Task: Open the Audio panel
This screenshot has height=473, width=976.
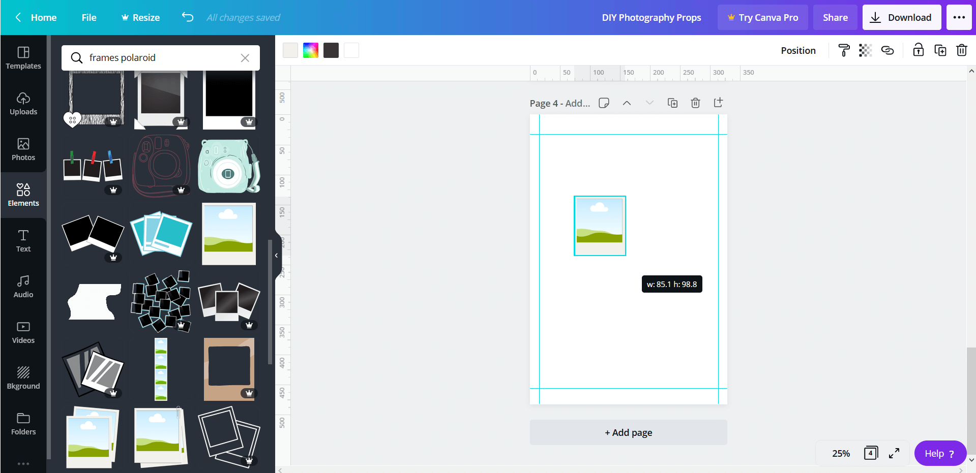Action: (23, 286)
